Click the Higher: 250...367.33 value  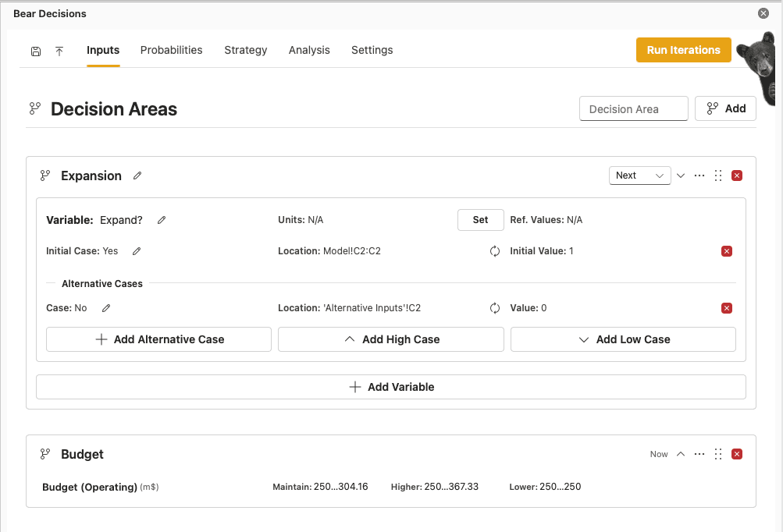point(435,487)
